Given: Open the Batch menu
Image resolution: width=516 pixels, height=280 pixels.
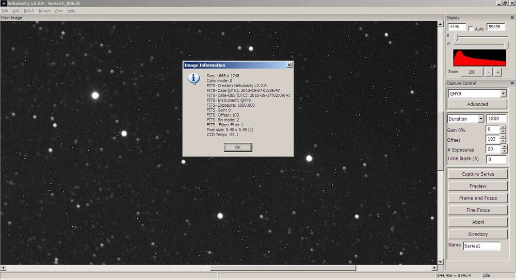Looking at the screenshot, I should click(x=29, y=10).
